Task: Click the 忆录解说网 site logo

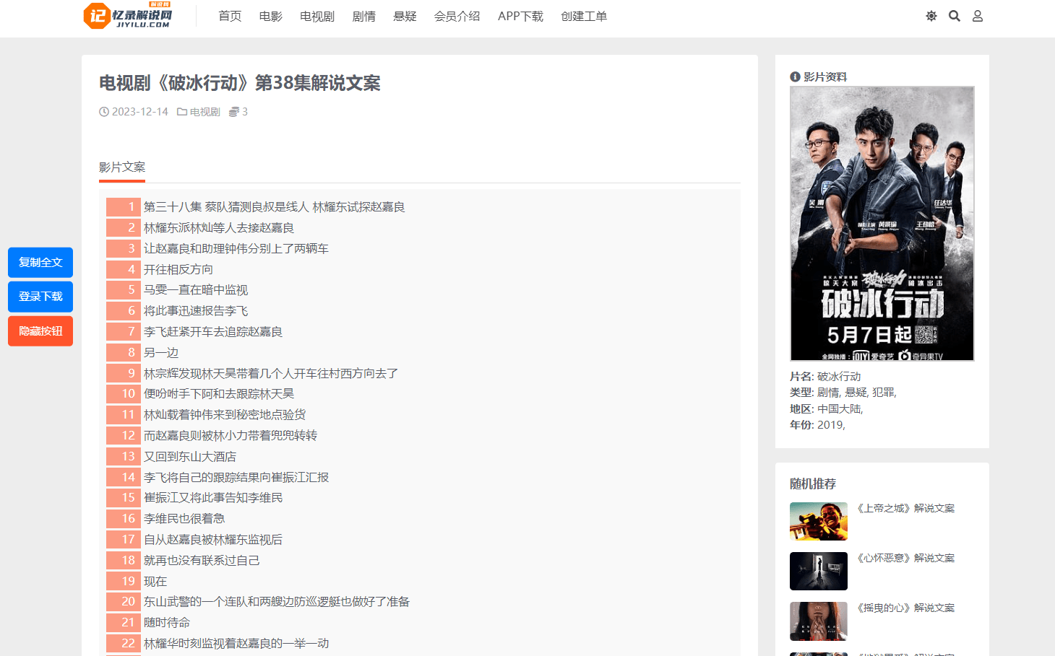Action: [x=128, y=16]
